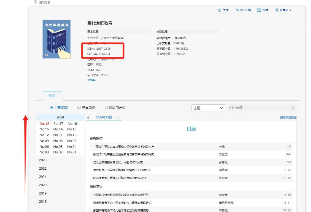The width and height of the screenshot is (311, 212).
Task: Click the 协同育人 section heading
Action: coord(96,187)
